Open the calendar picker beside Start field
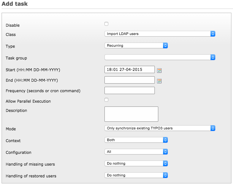 [x=159, y=70]
